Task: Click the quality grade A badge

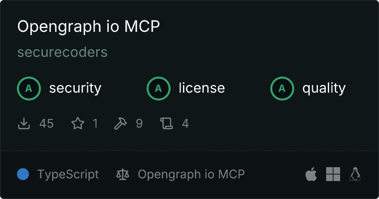Action: 282,89
